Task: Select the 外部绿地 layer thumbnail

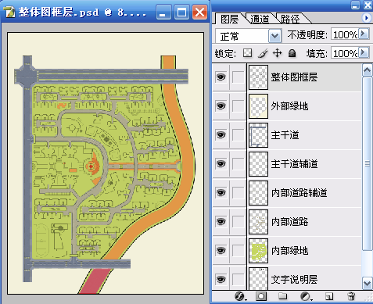Action: pos(258,106)
